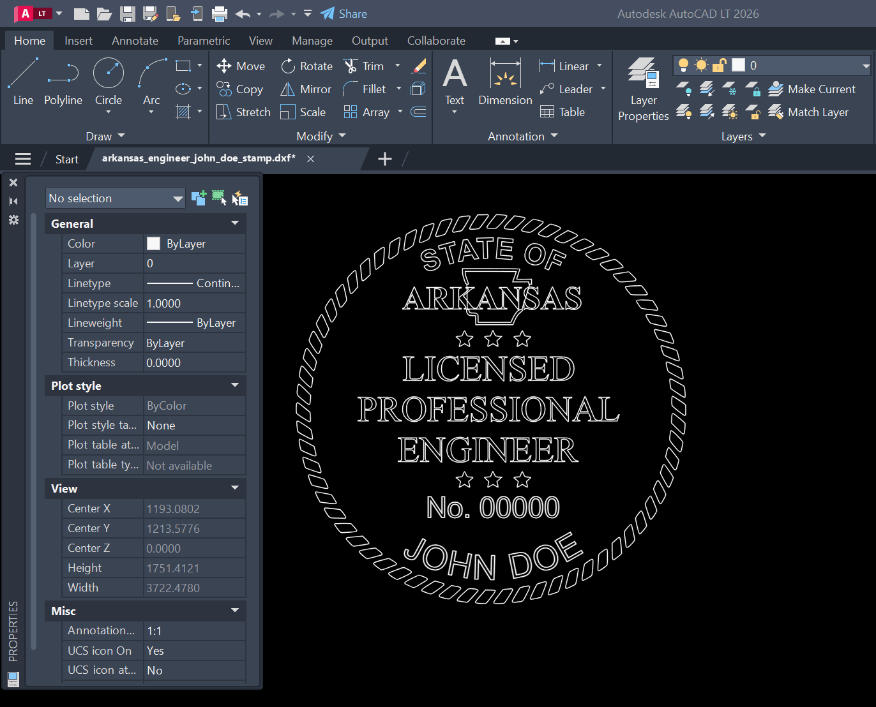This screenshot has width=876, height=707.
Task: Open the file tabs hamburger menu
Action: [23, 159]
